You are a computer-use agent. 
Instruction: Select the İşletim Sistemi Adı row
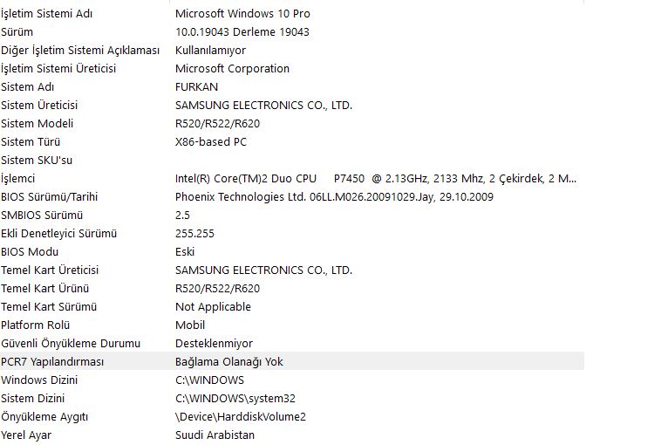point(292,14)
